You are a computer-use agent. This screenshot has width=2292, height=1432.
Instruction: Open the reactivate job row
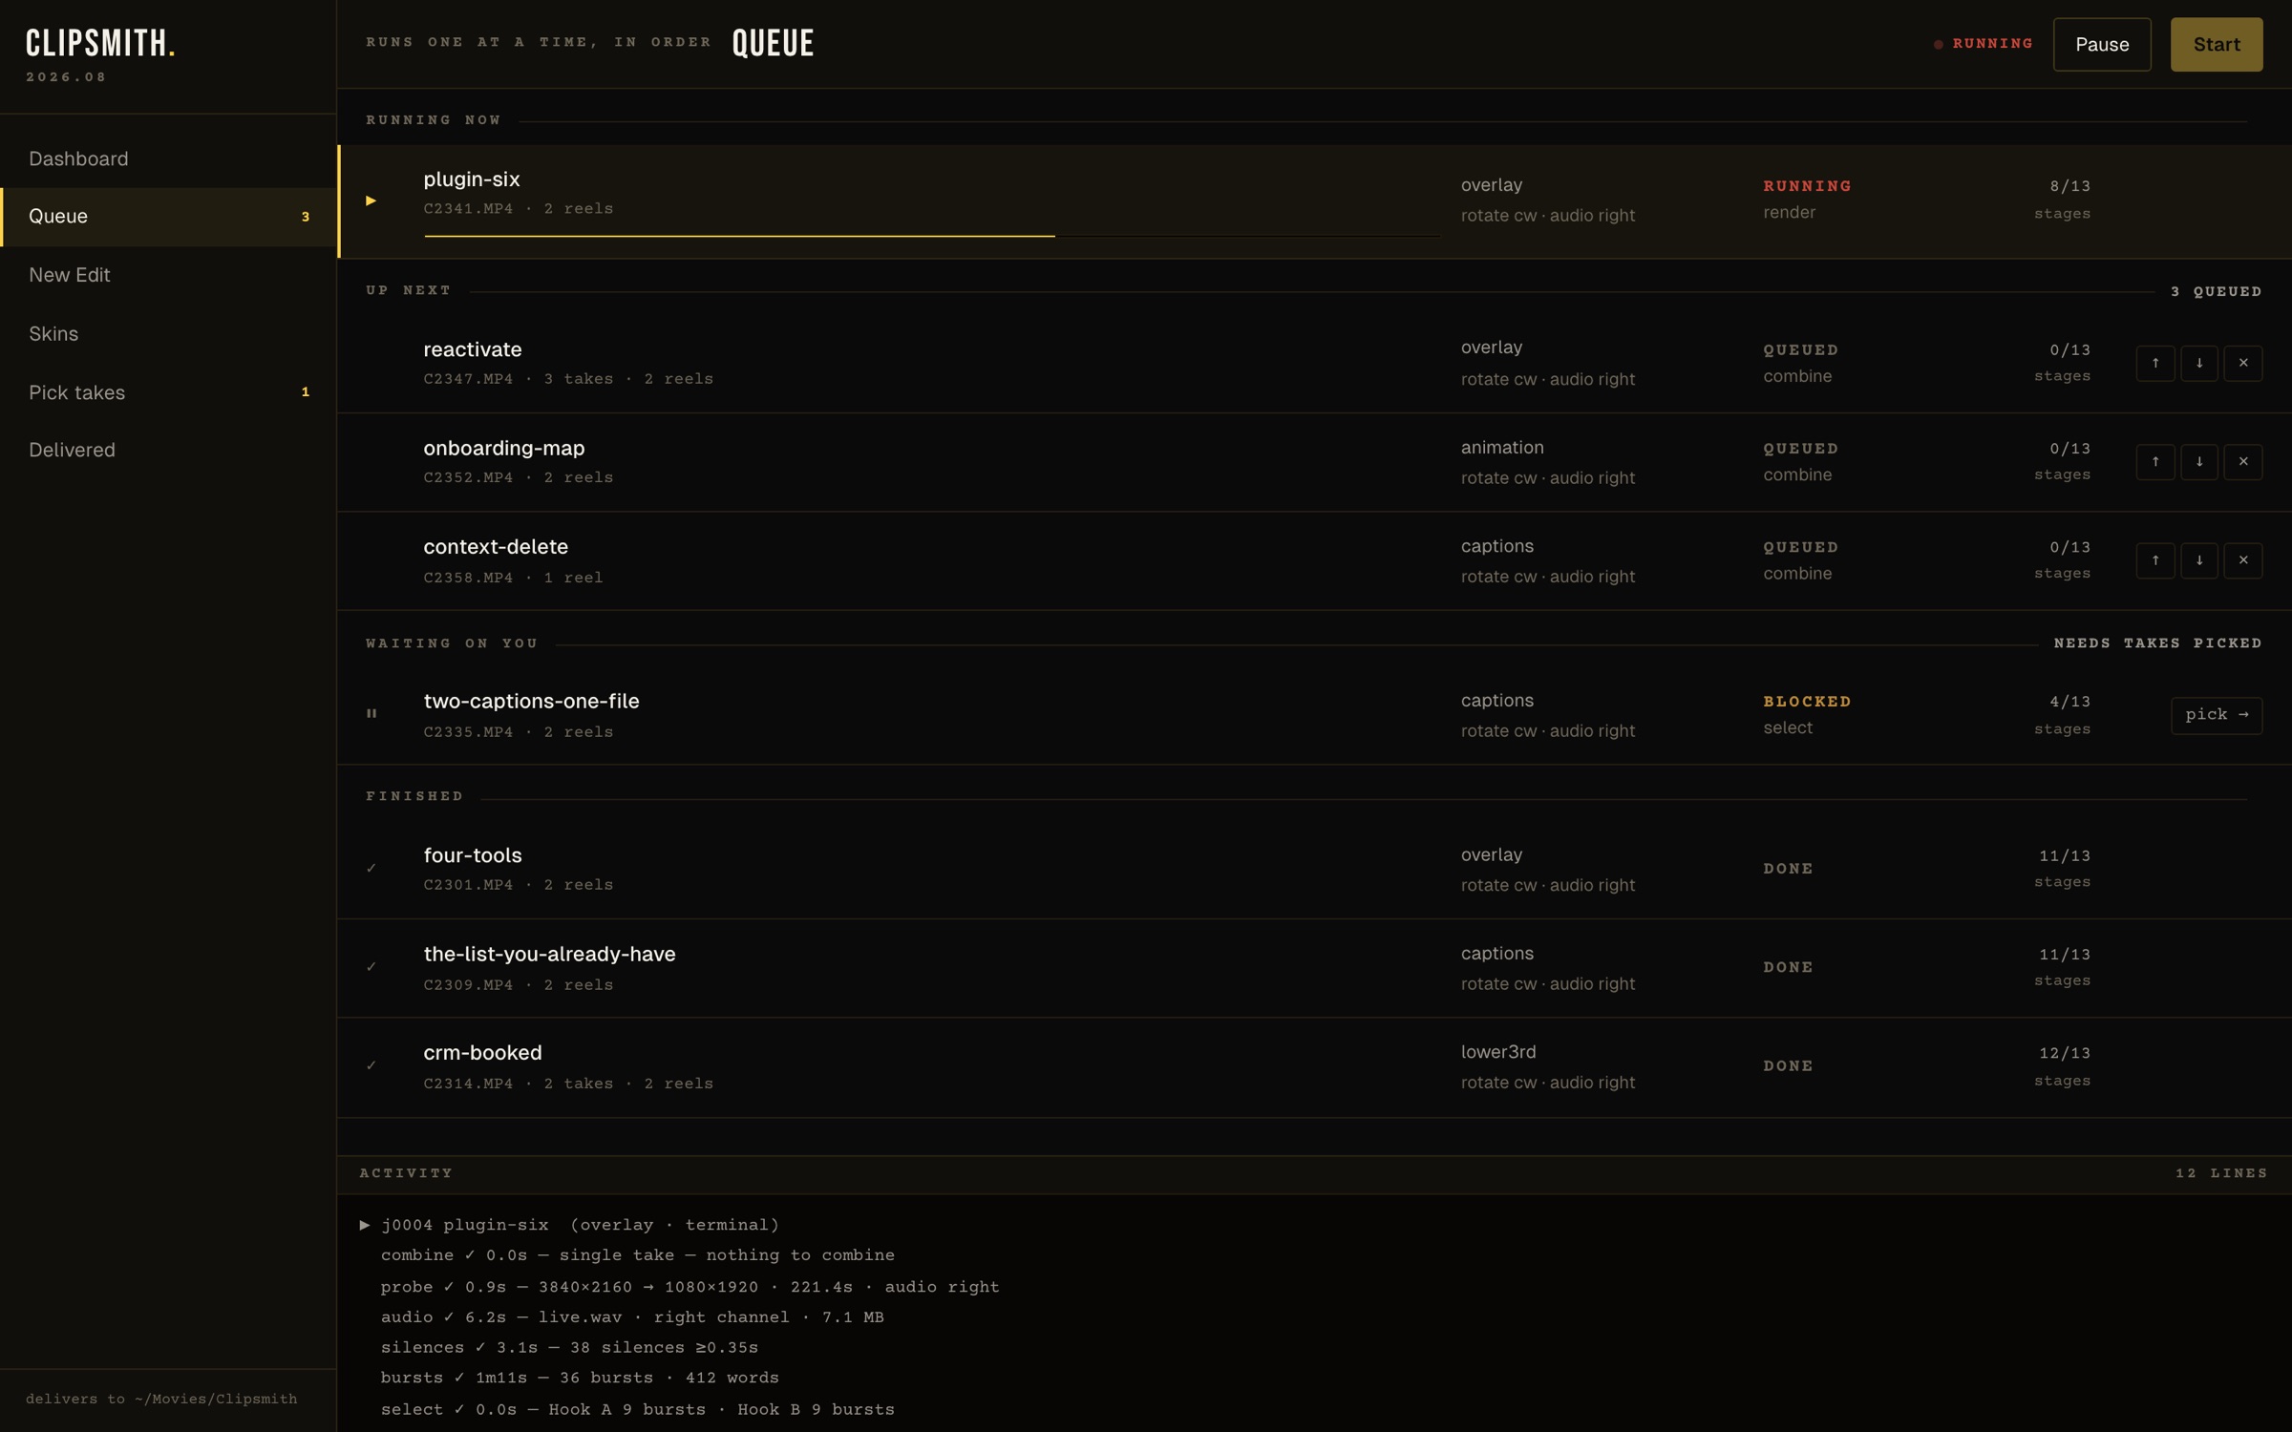[1315, 364]
